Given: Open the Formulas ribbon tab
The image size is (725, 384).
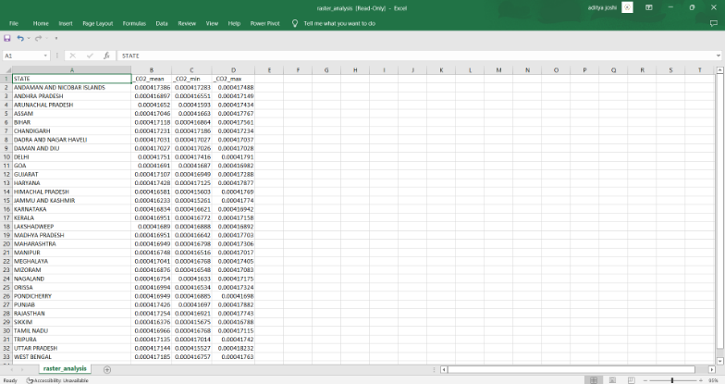Looking at the screenshot, I should point(133,23).
